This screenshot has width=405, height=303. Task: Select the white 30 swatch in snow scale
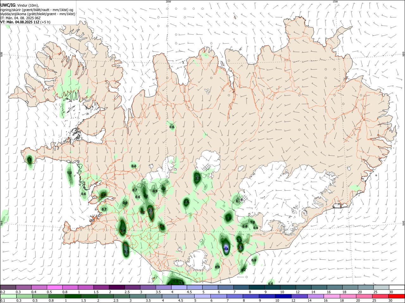pyautogui.click(x=397, y=287)
